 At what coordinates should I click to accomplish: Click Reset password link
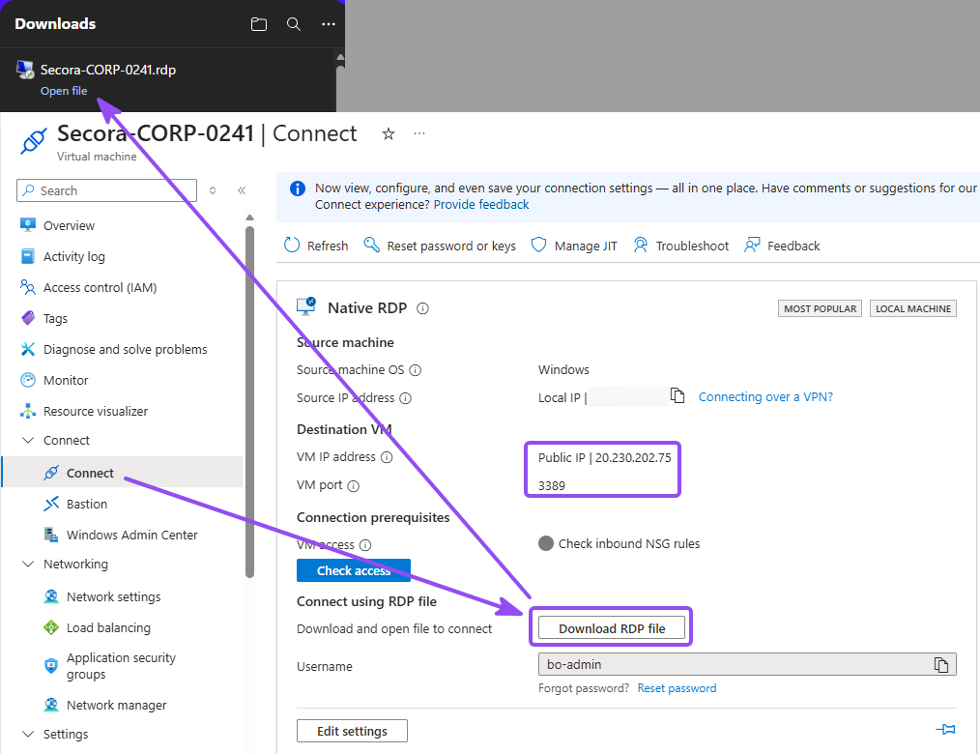[x=677, y=688]
